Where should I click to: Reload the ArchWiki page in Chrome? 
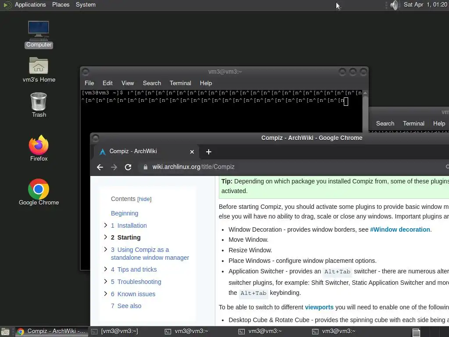(x=128, y=167)
